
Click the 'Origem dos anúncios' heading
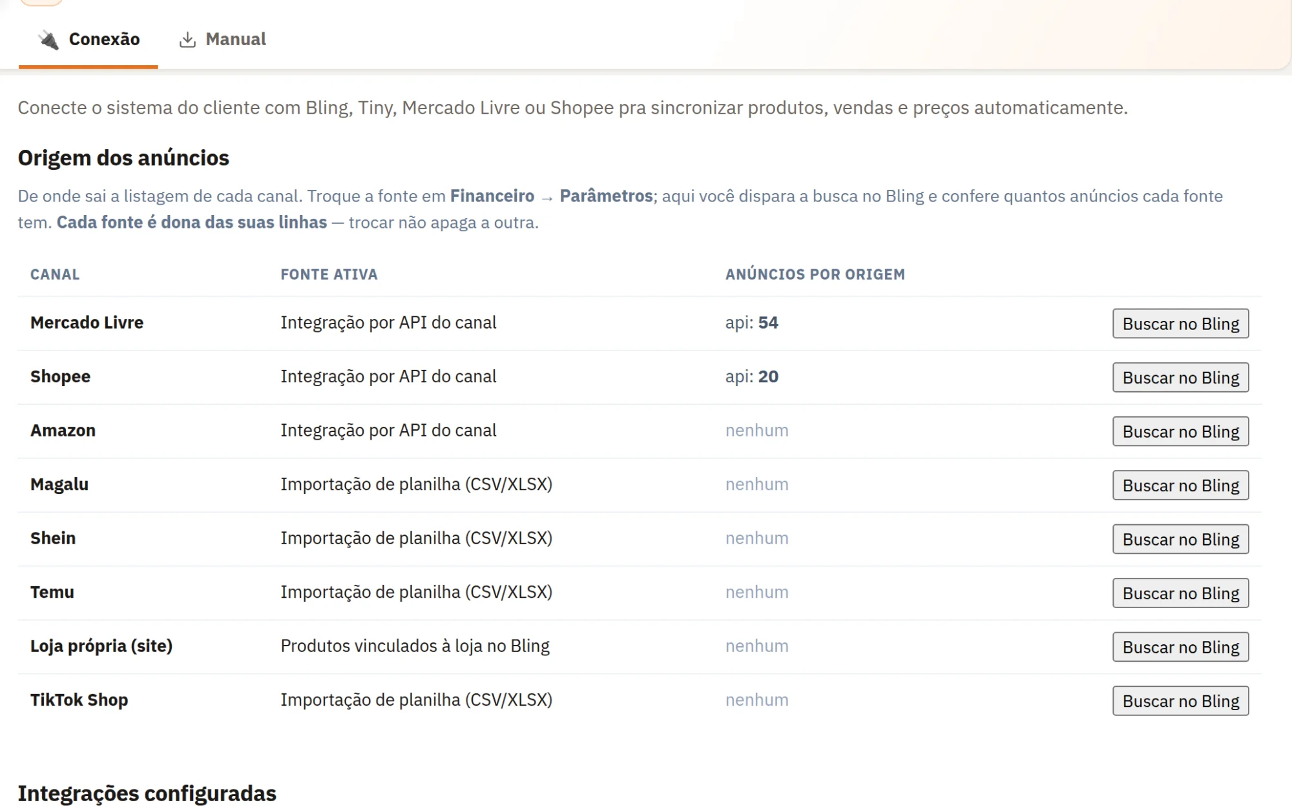coord(123,158)
